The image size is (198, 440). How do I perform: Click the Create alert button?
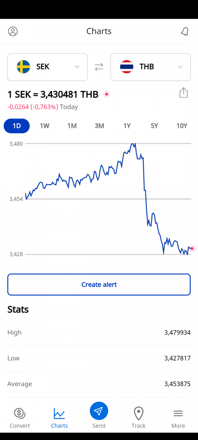tap(99, 284)
